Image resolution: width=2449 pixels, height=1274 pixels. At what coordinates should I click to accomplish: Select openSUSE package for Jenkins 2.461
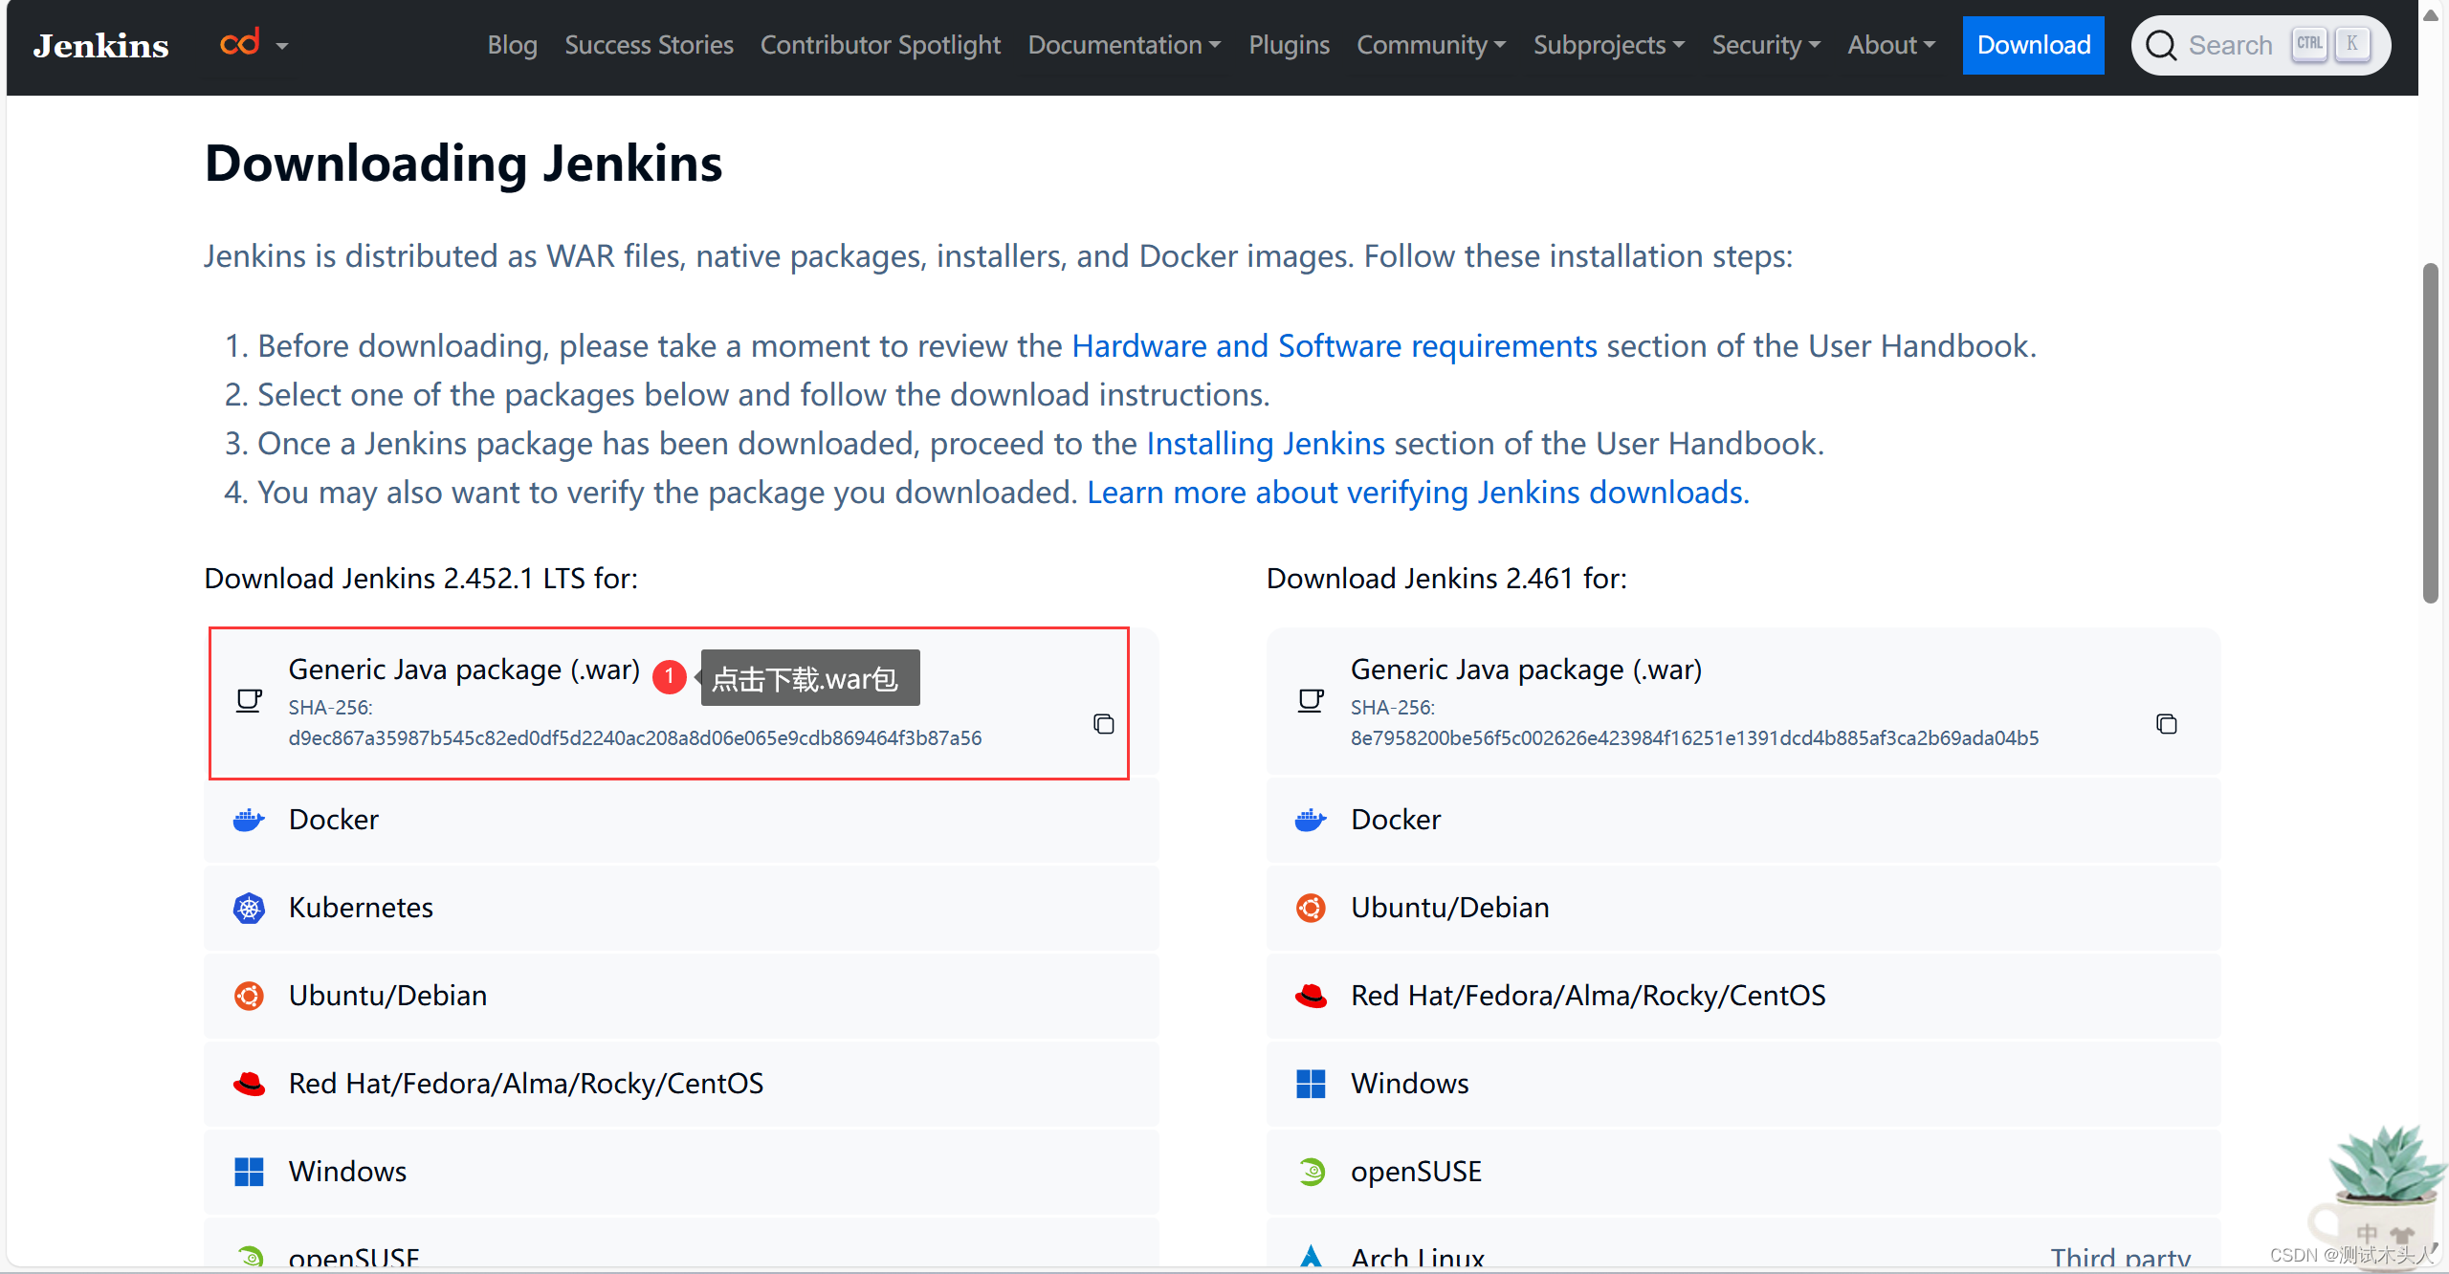click(1416, 1171)
